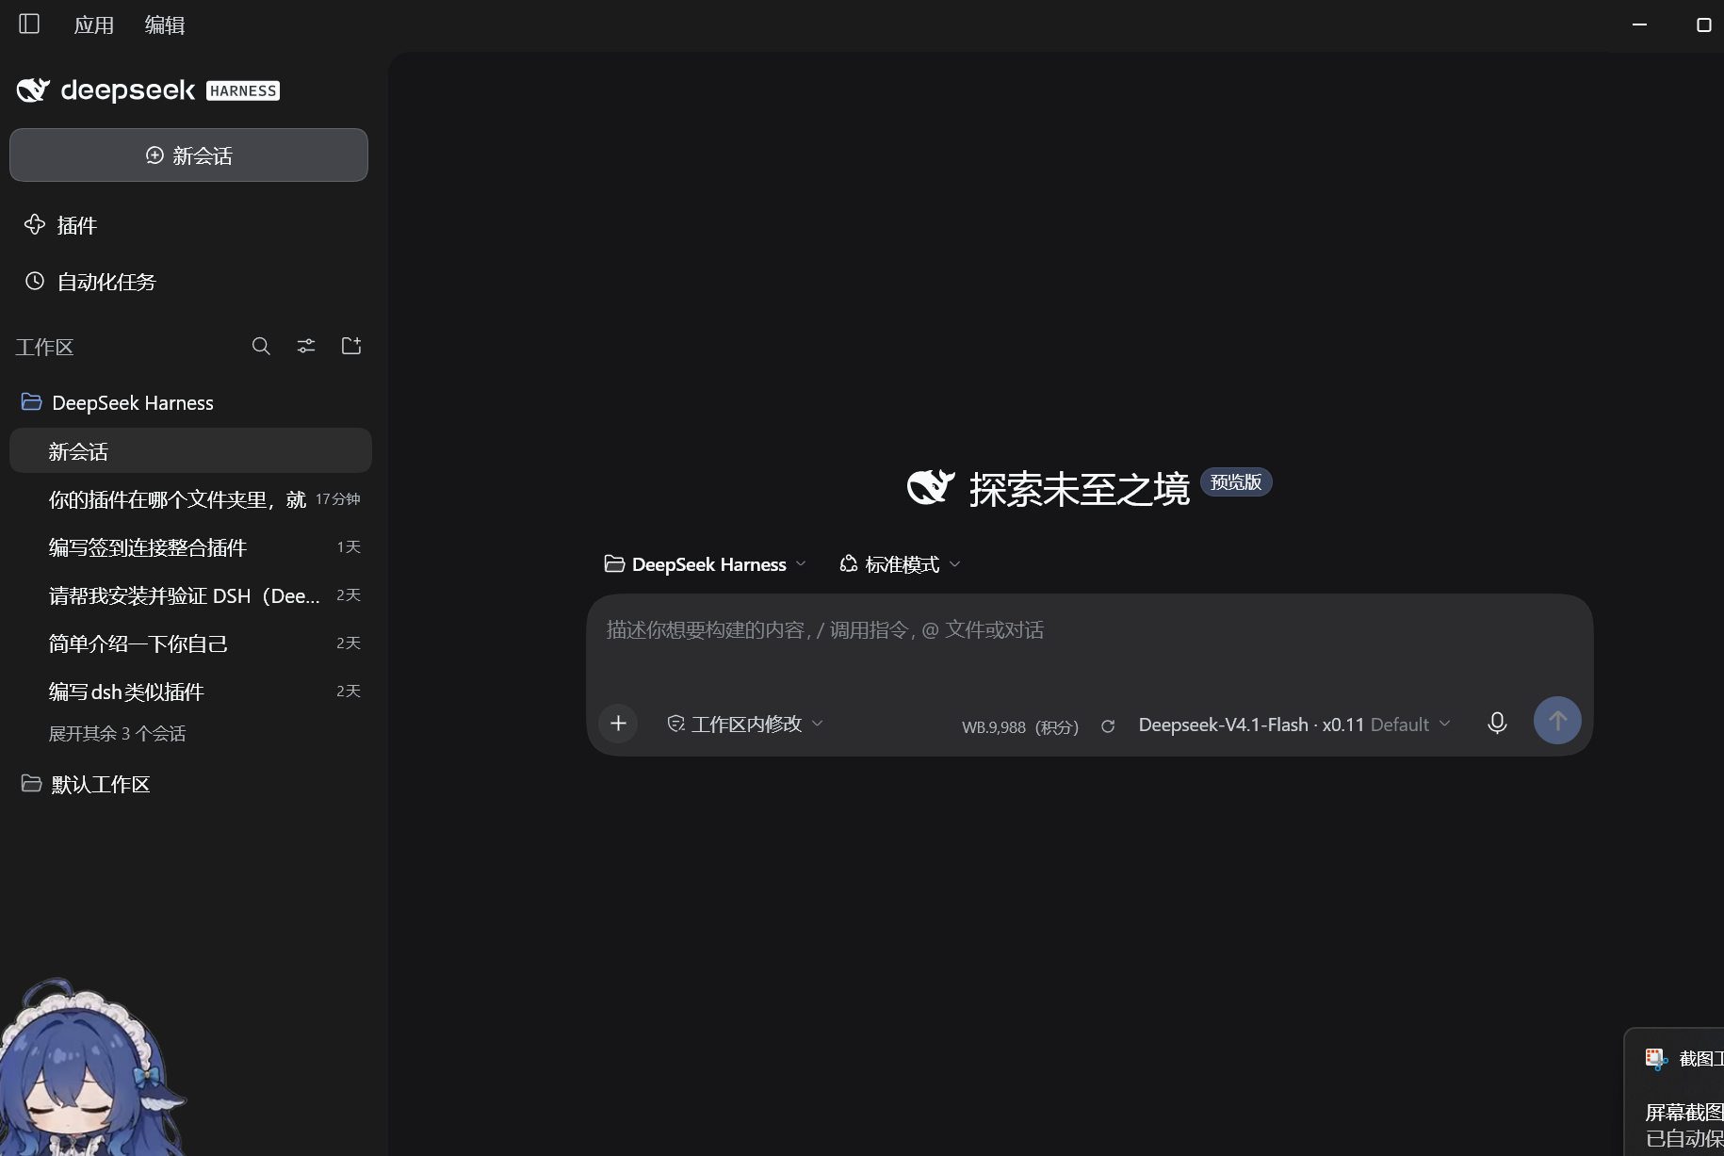Screen dimensions: 1724x1156
Task: Maximize the application window
Action: [x=1703, y=24]
